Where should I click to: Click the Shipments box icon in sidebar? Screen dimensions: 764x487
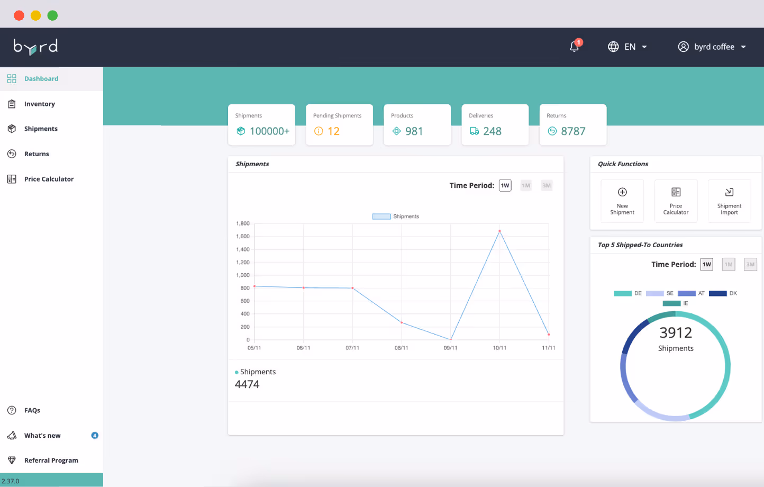coord(12,129)
